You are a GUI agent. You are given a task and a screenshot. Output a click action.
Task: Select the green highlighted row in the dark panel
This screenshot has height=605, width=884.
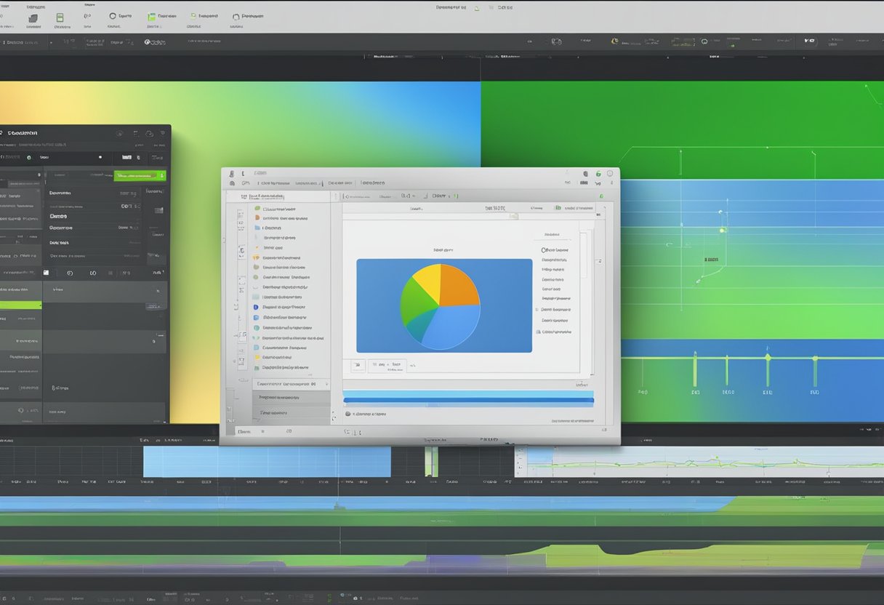tap(20, 305)
